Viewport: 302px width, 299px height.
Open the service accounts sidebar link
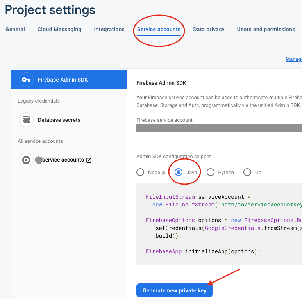point(63,160)
